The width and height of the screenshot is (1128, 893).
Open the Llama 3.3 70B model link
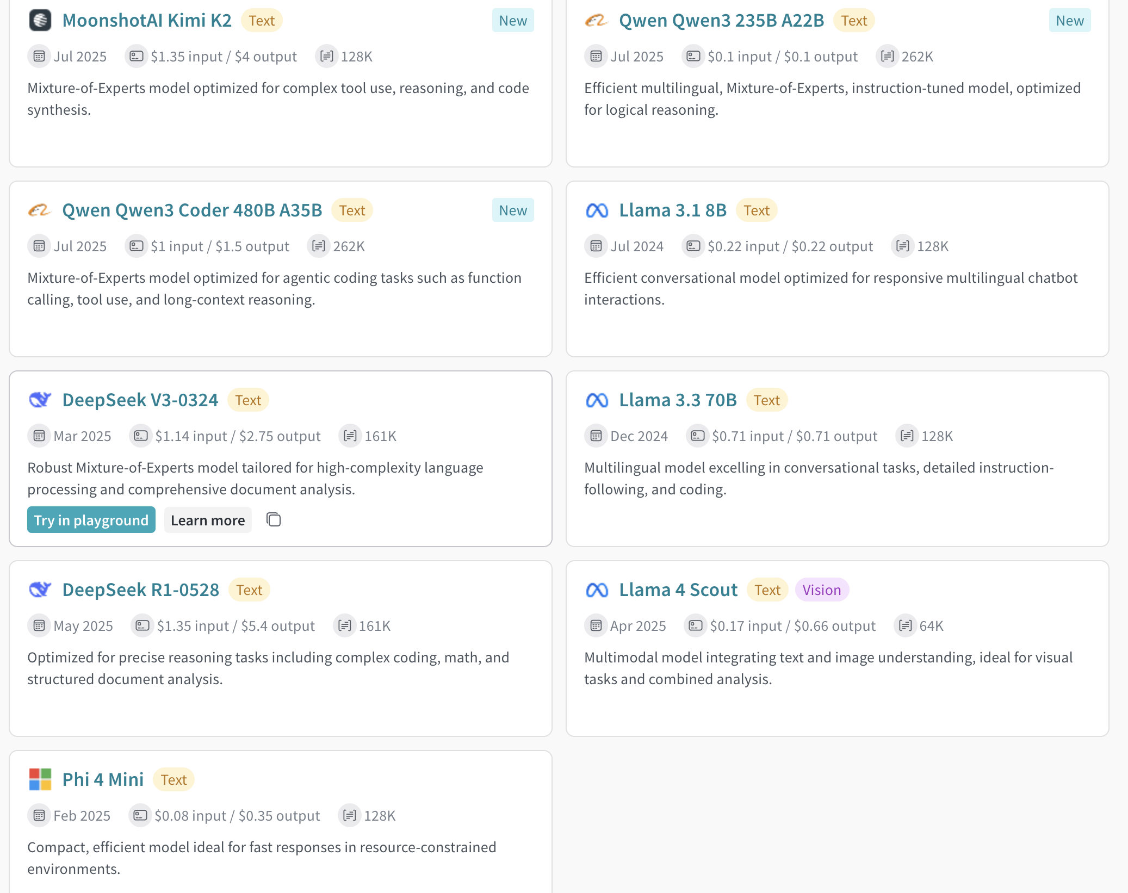(678, 400)
